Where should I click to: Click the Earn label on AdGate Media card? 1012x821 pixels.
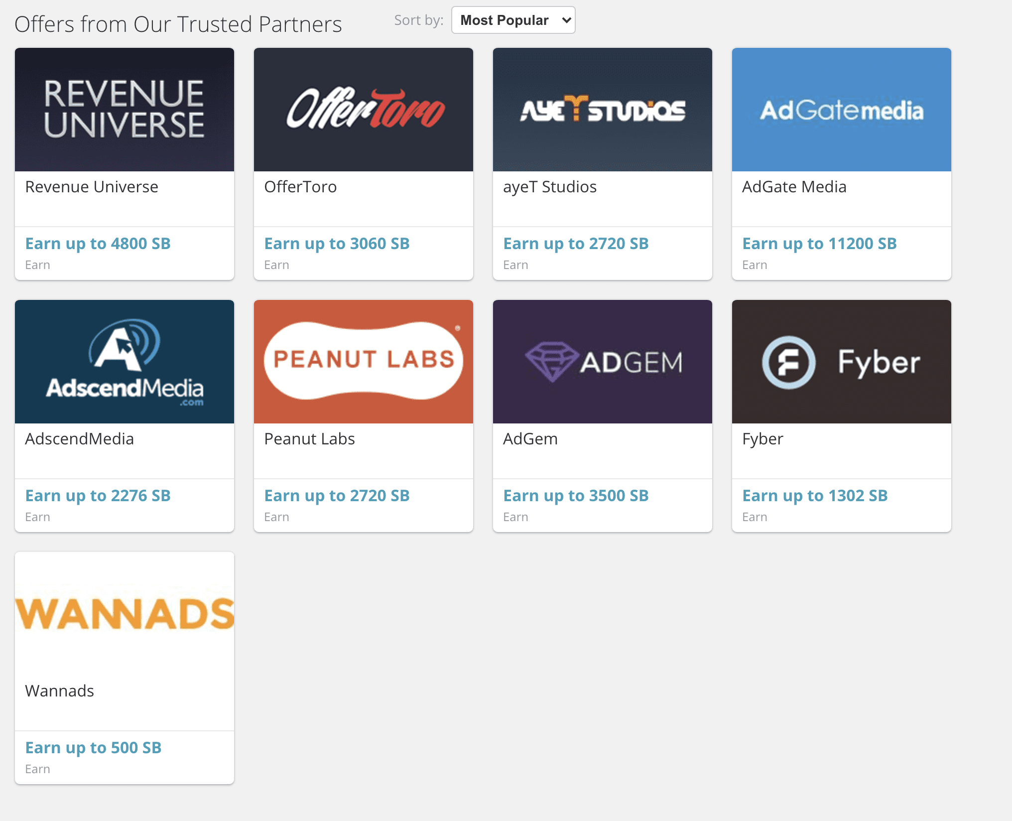[x=755, y=265]
